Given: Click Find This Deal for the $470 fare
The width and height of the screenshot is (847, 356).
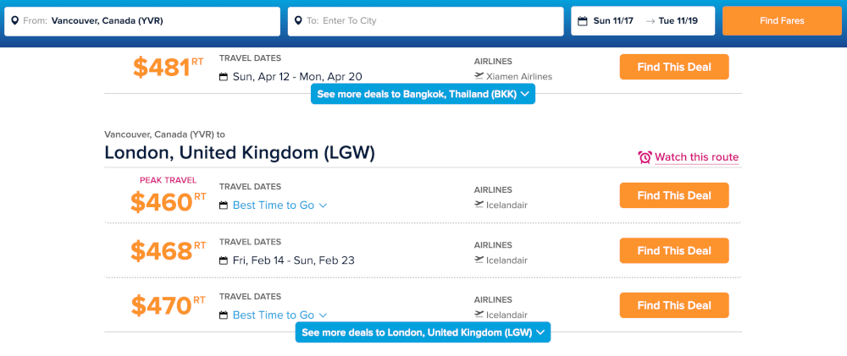Looking at the screenshot, I should (674, 305).
